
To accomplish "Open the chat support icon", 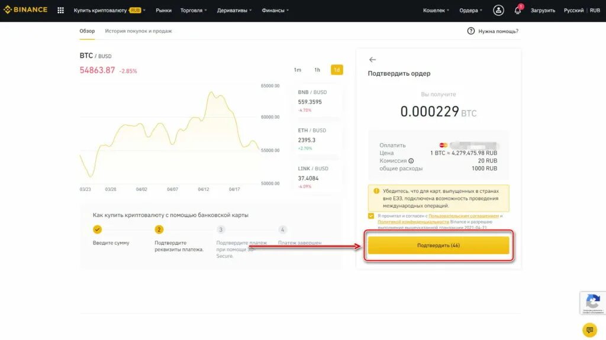I will click(589, 329).
